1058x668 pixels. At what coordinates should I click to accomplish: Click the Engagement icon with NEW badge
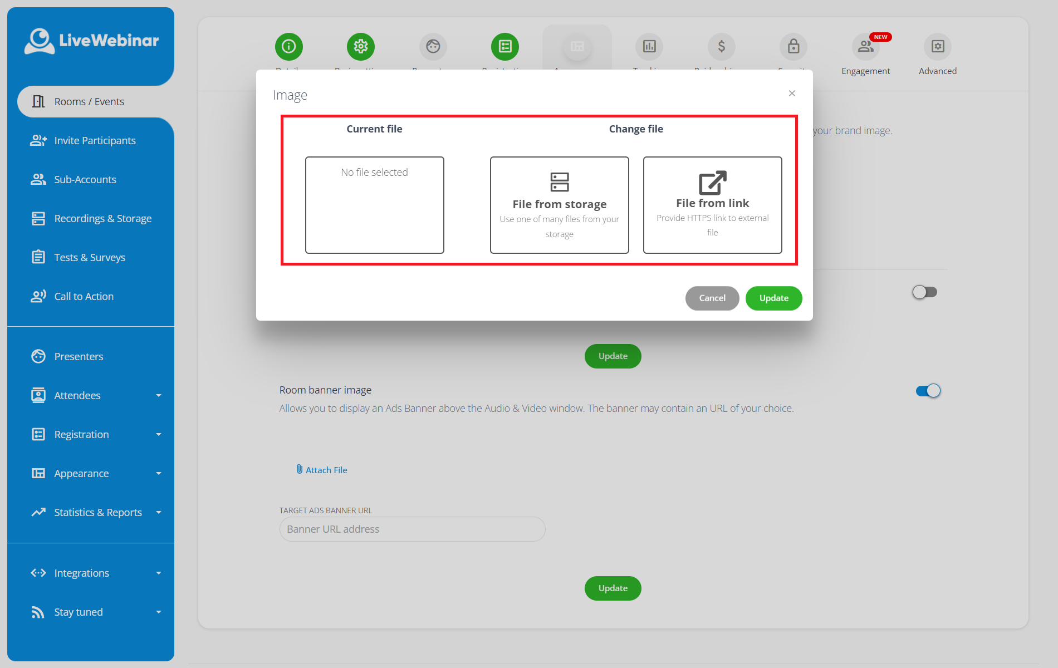(x=865, y=46)
